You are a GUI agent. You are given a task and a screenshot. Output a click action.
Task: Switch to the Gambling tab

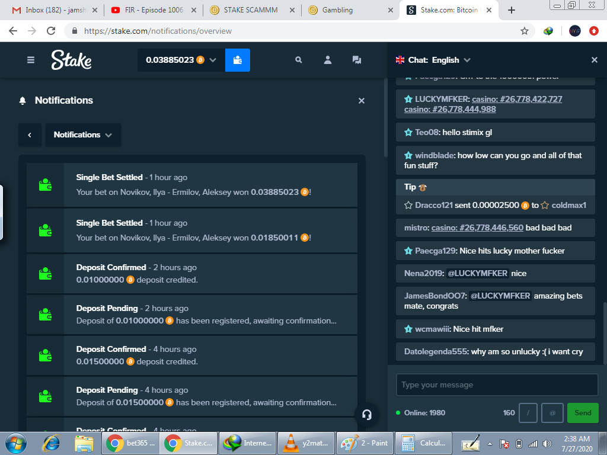pyautogui.click(x=350, y=10)
